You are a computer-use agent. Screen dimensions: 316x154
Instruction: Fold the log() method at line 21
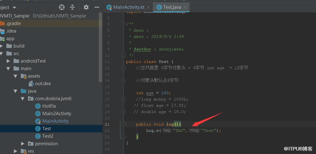coord(124,124)
